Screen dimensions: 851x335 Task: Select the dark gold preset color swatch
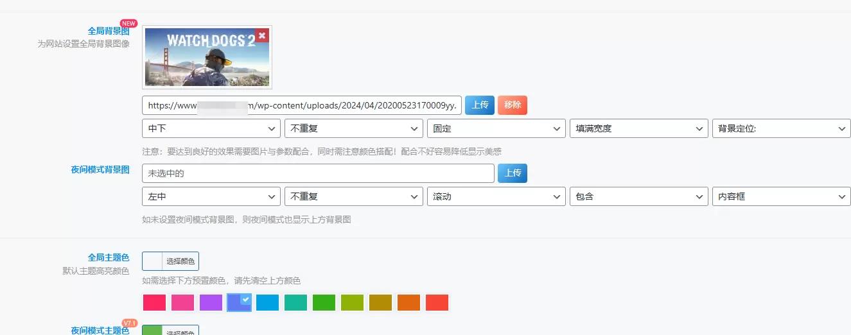(381, 302)
